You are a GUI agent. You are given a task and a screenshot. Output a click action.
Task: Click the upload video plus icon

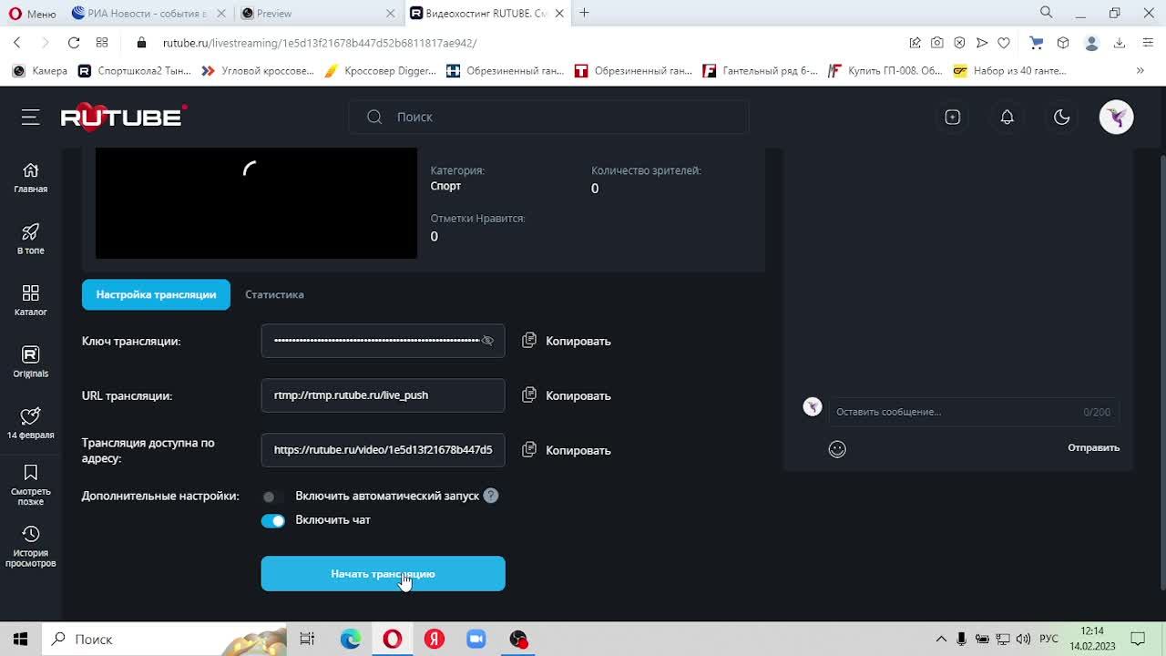point(952,117)
